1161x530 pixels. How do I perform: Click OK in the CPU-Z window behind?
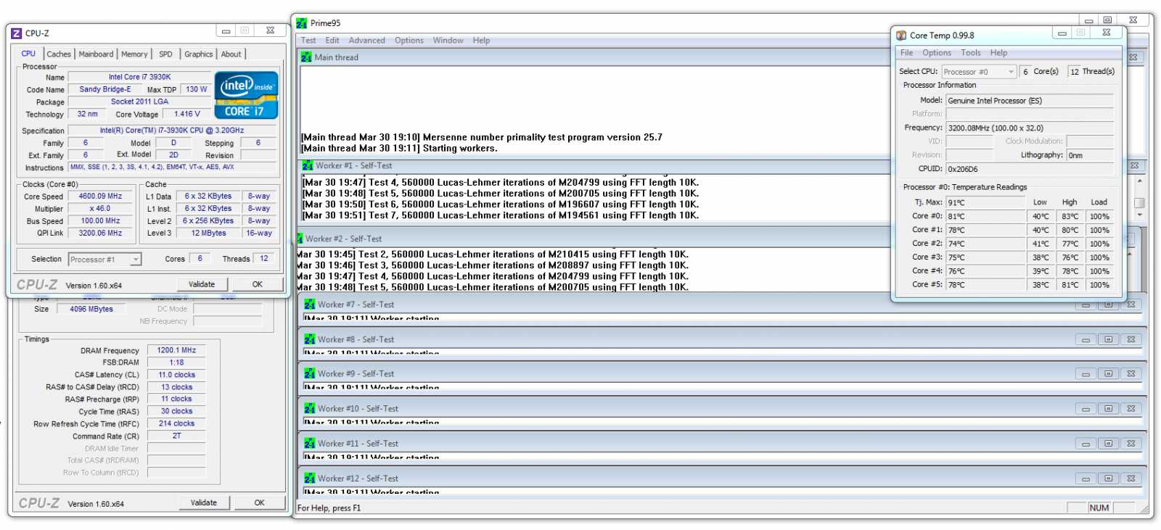[x=259, y=502]
